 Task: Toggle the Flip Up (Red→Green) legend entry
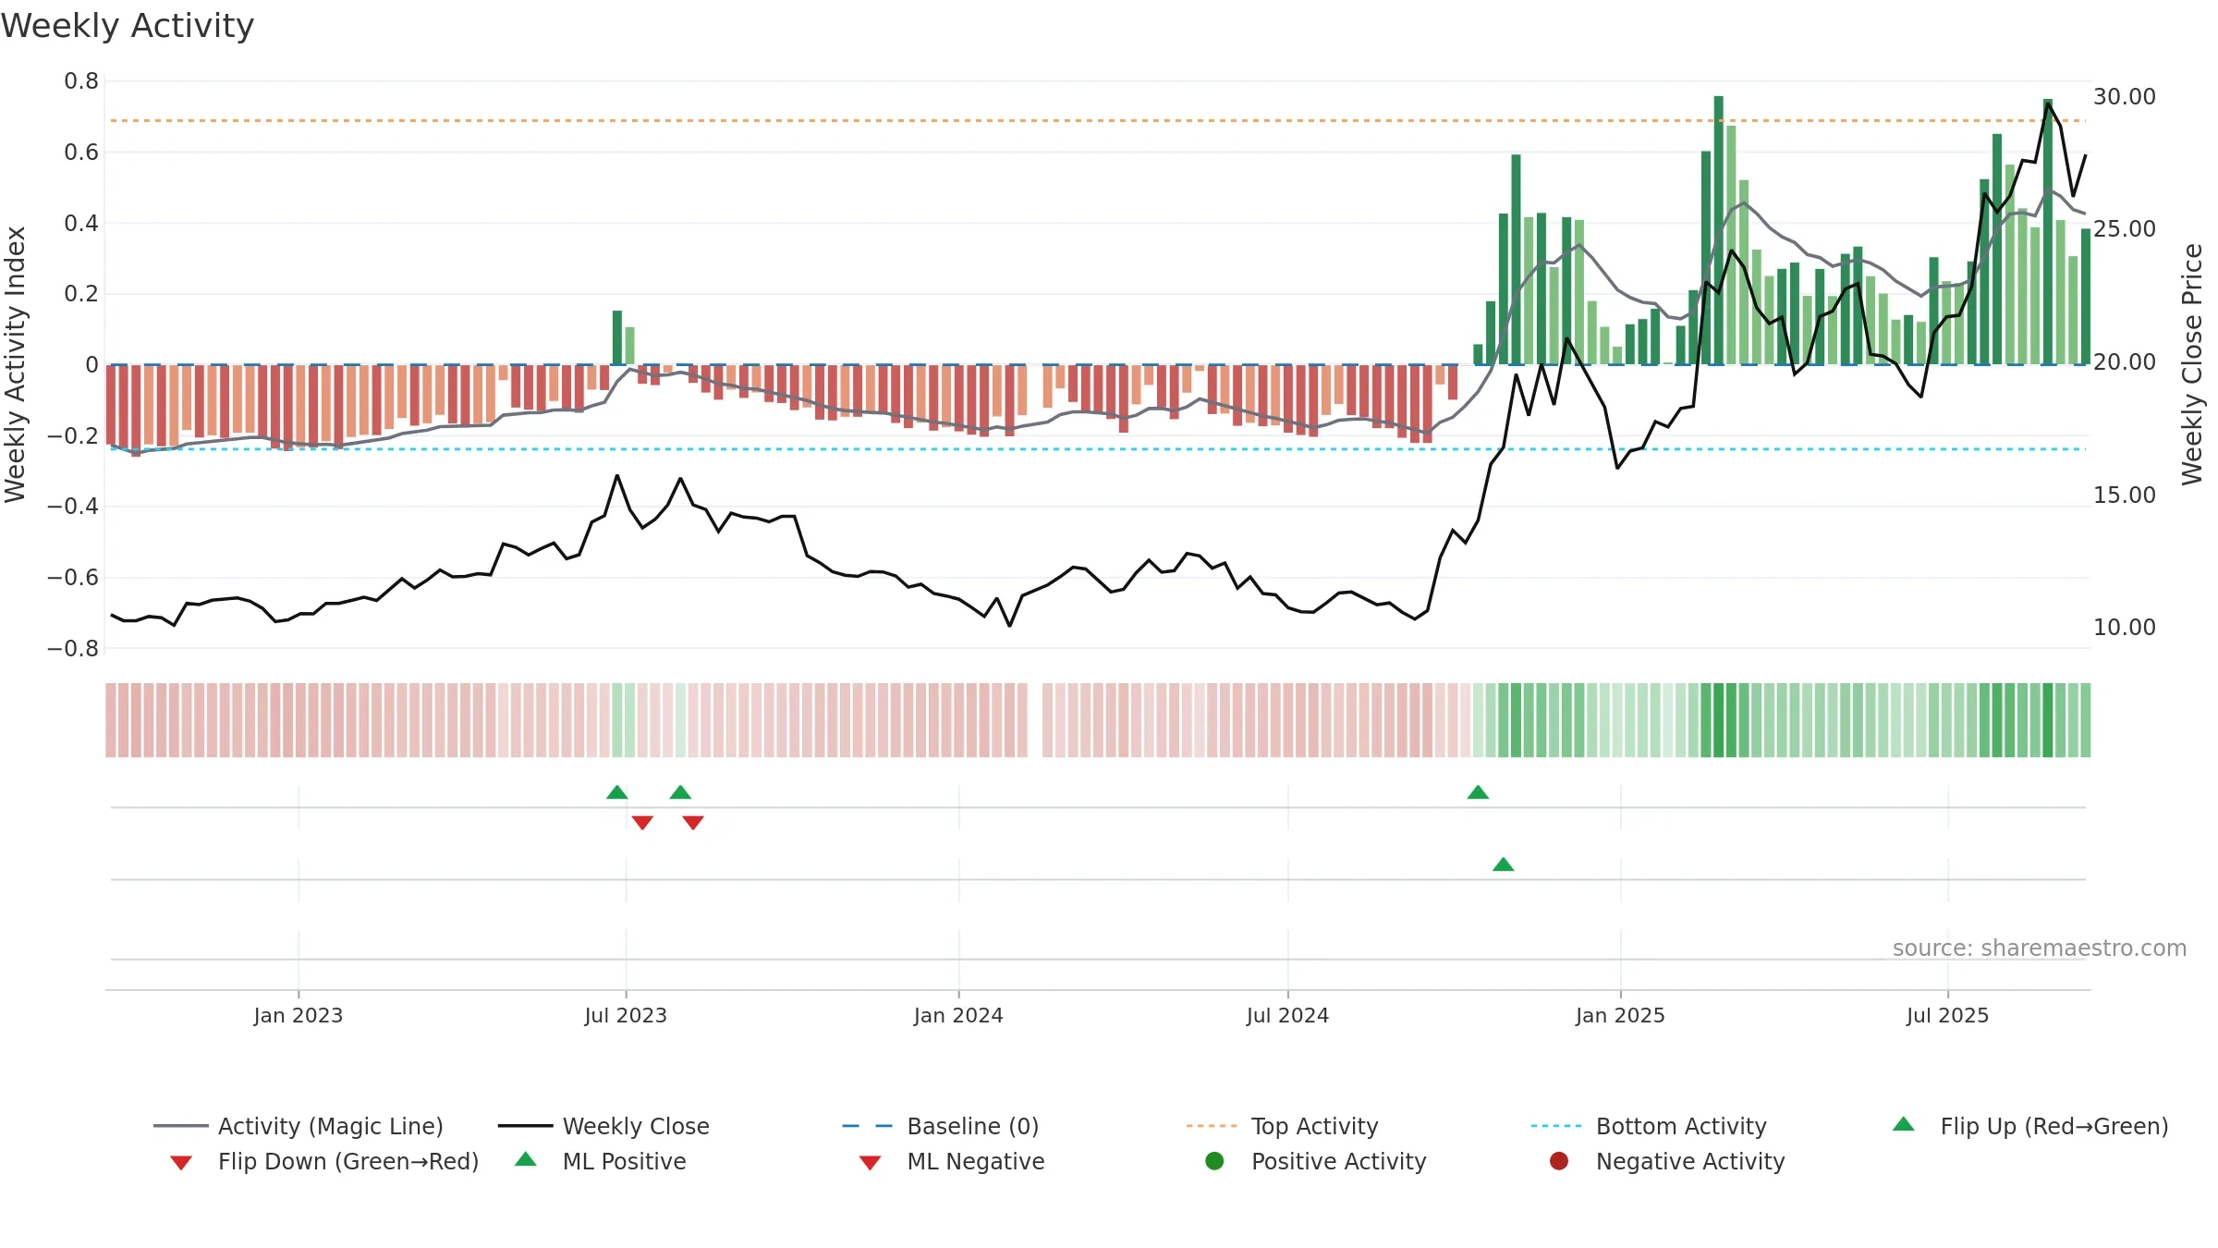tap(2029, 1126)
